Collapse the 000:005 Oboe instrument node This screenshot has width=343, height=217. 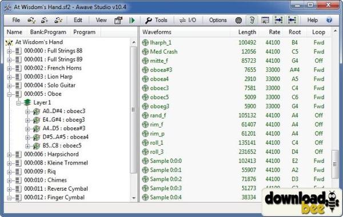tap(9, 94)
